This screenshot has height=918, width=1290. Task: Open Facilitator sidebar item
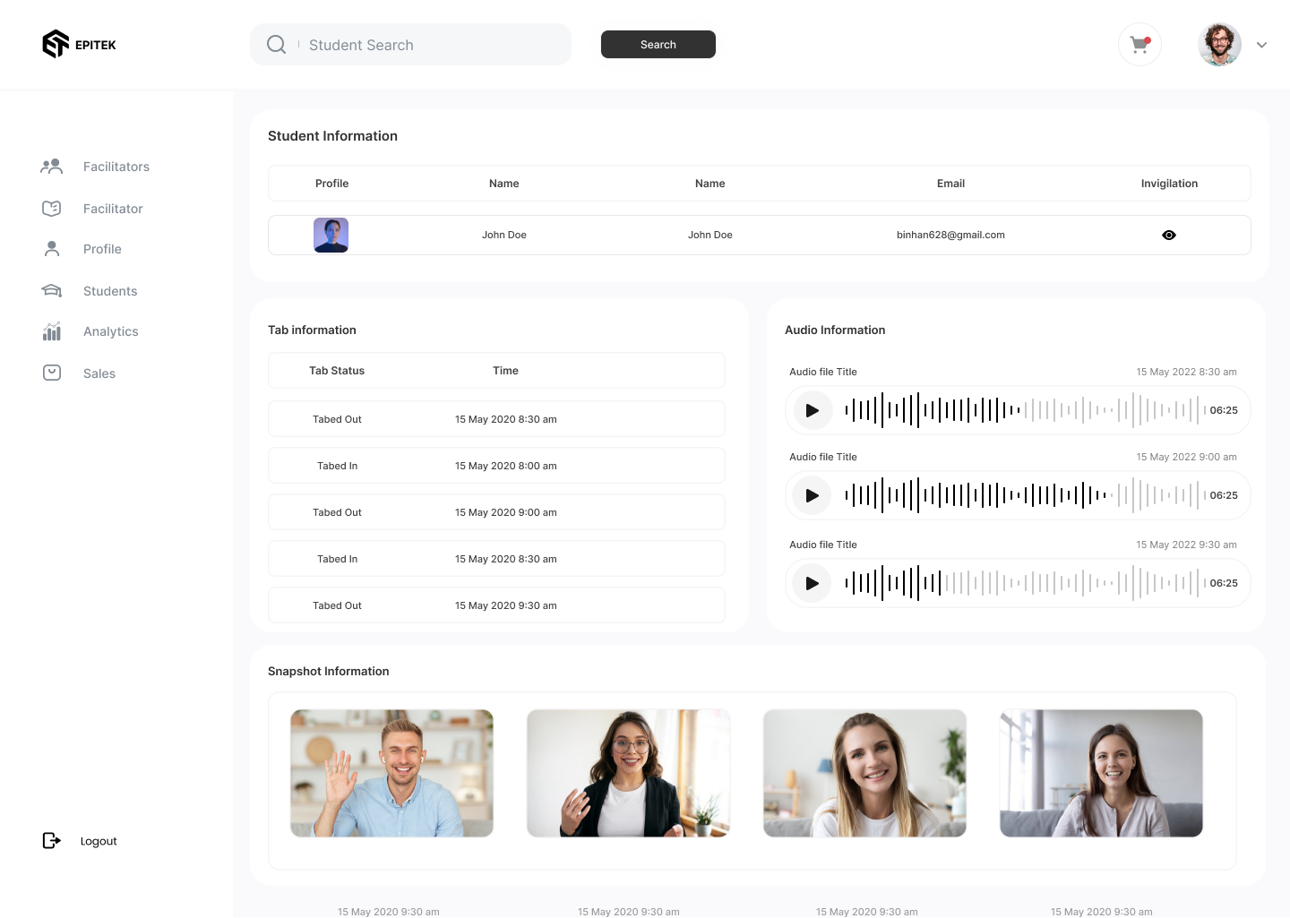coord(113,209)
